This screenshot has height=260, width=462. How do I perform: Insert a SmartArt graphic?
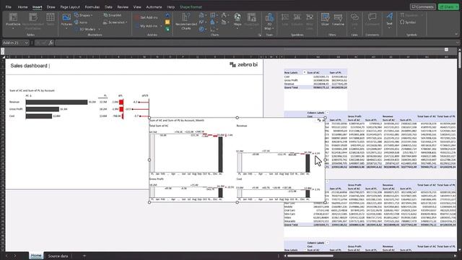[x=113, y=15]
